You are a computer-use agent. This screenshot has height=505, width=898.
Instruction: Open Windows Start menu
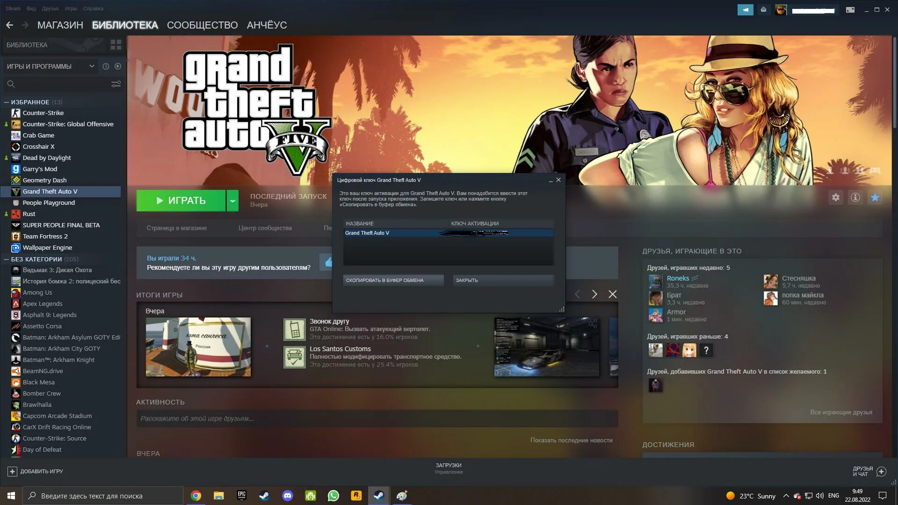11,496
